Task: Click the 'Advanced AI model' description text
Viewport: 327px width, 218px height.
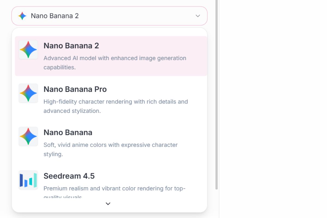Action: (115, 63)
